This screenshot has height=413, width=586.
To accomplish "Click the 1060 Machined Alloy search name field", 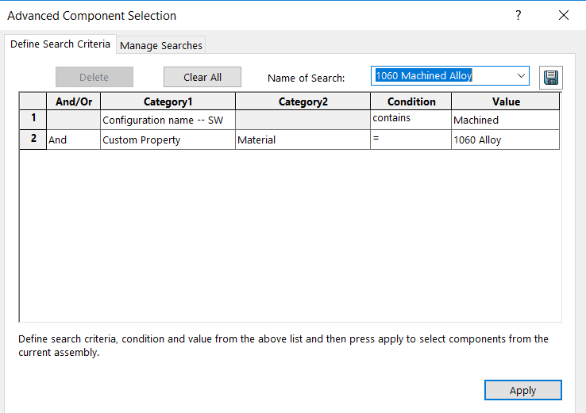I will tap(443, 76).
